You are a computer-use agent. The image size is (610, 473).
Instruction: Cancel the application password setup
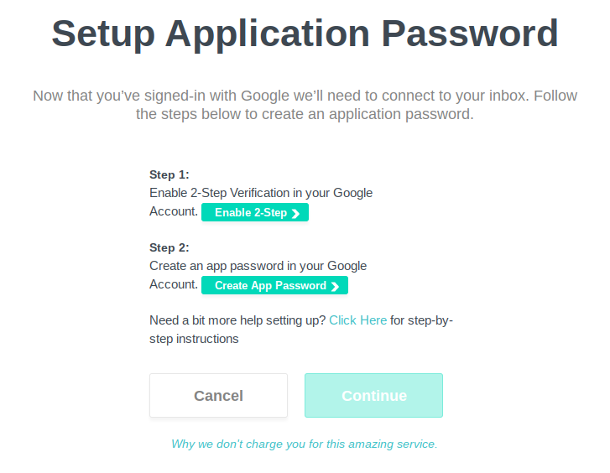point(218,396)
